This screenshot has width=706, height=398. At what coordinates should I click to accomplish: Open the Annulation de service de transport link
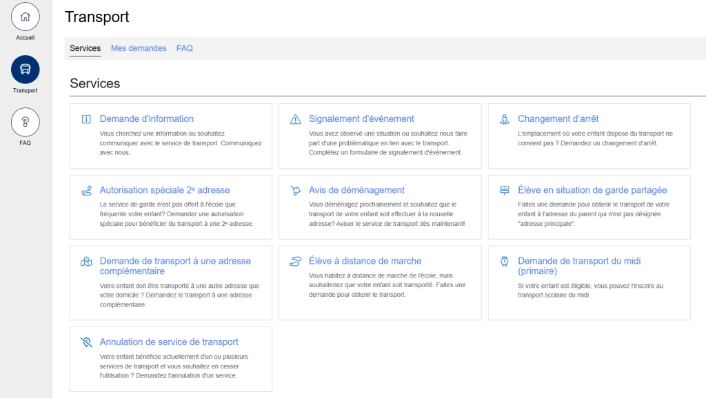pos(169,342)
